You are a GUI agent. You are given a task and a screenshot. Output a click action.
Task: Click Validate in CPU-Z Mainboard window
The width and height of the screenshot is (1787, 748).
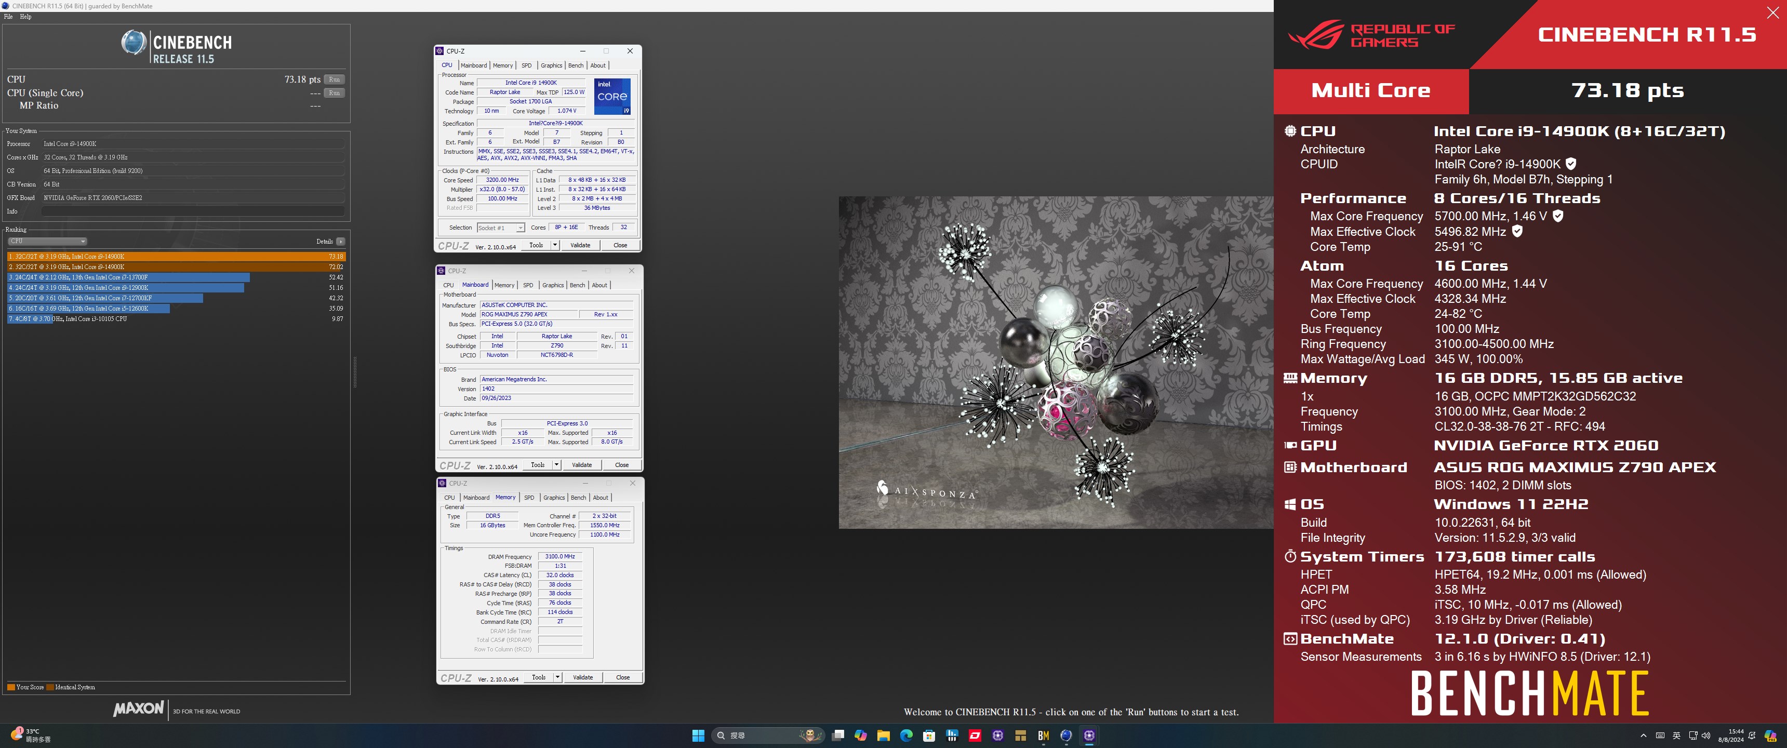click(x=581, y=465)
